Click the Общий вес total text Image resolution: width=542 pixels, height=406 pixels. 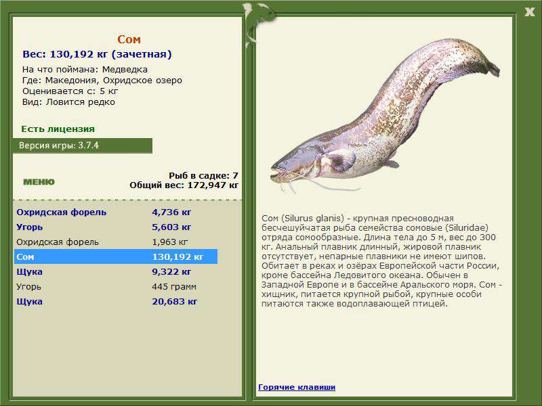pos(184,185)
